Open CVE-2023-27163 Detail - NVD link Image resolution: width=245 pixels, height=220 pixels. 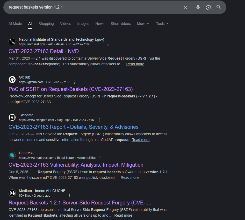click(44, 51)
